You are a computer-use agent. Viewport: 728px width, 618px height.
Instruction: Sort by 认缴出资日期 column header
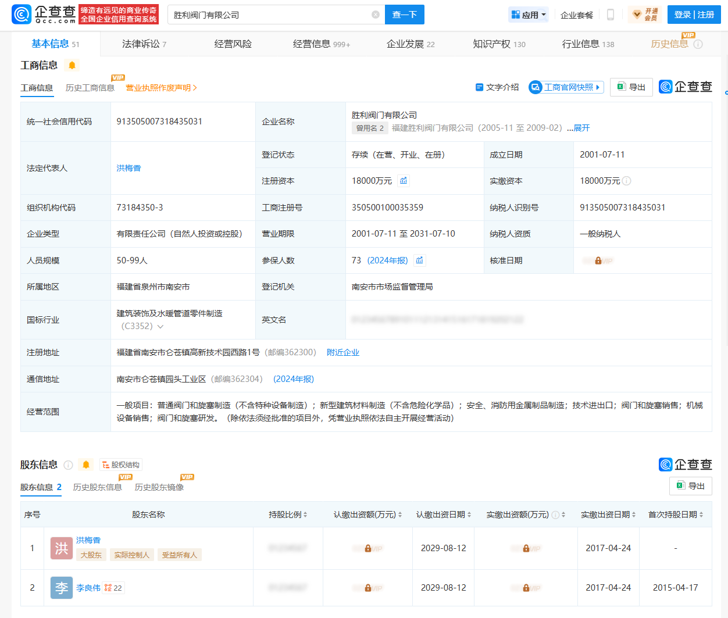pos(443,515)
